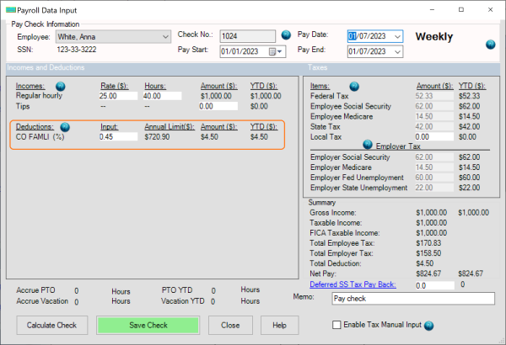Click the help icon next to tax Items
506x345 pixels.
click(354, 86)
